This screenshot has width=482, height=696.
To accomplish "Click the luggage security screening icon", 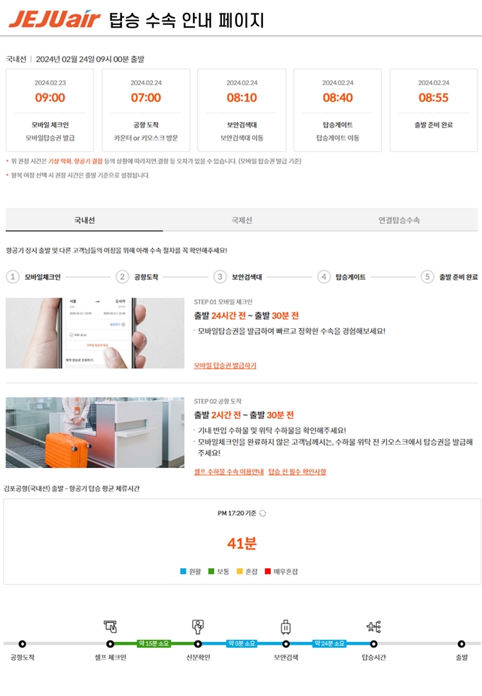I will (286, 626).
